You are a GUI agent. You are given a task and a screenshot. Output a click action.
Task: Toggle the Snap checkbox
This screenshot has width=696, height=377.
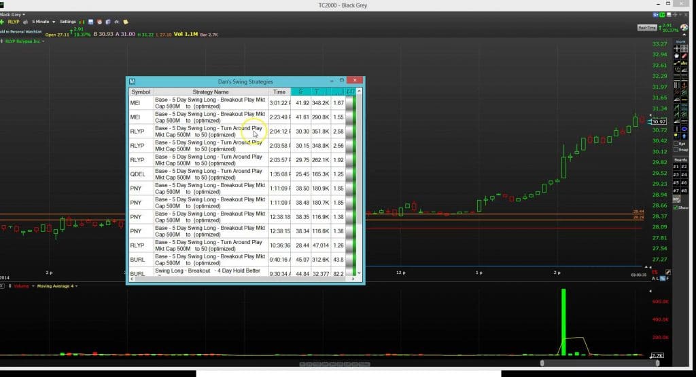point(676,150)
